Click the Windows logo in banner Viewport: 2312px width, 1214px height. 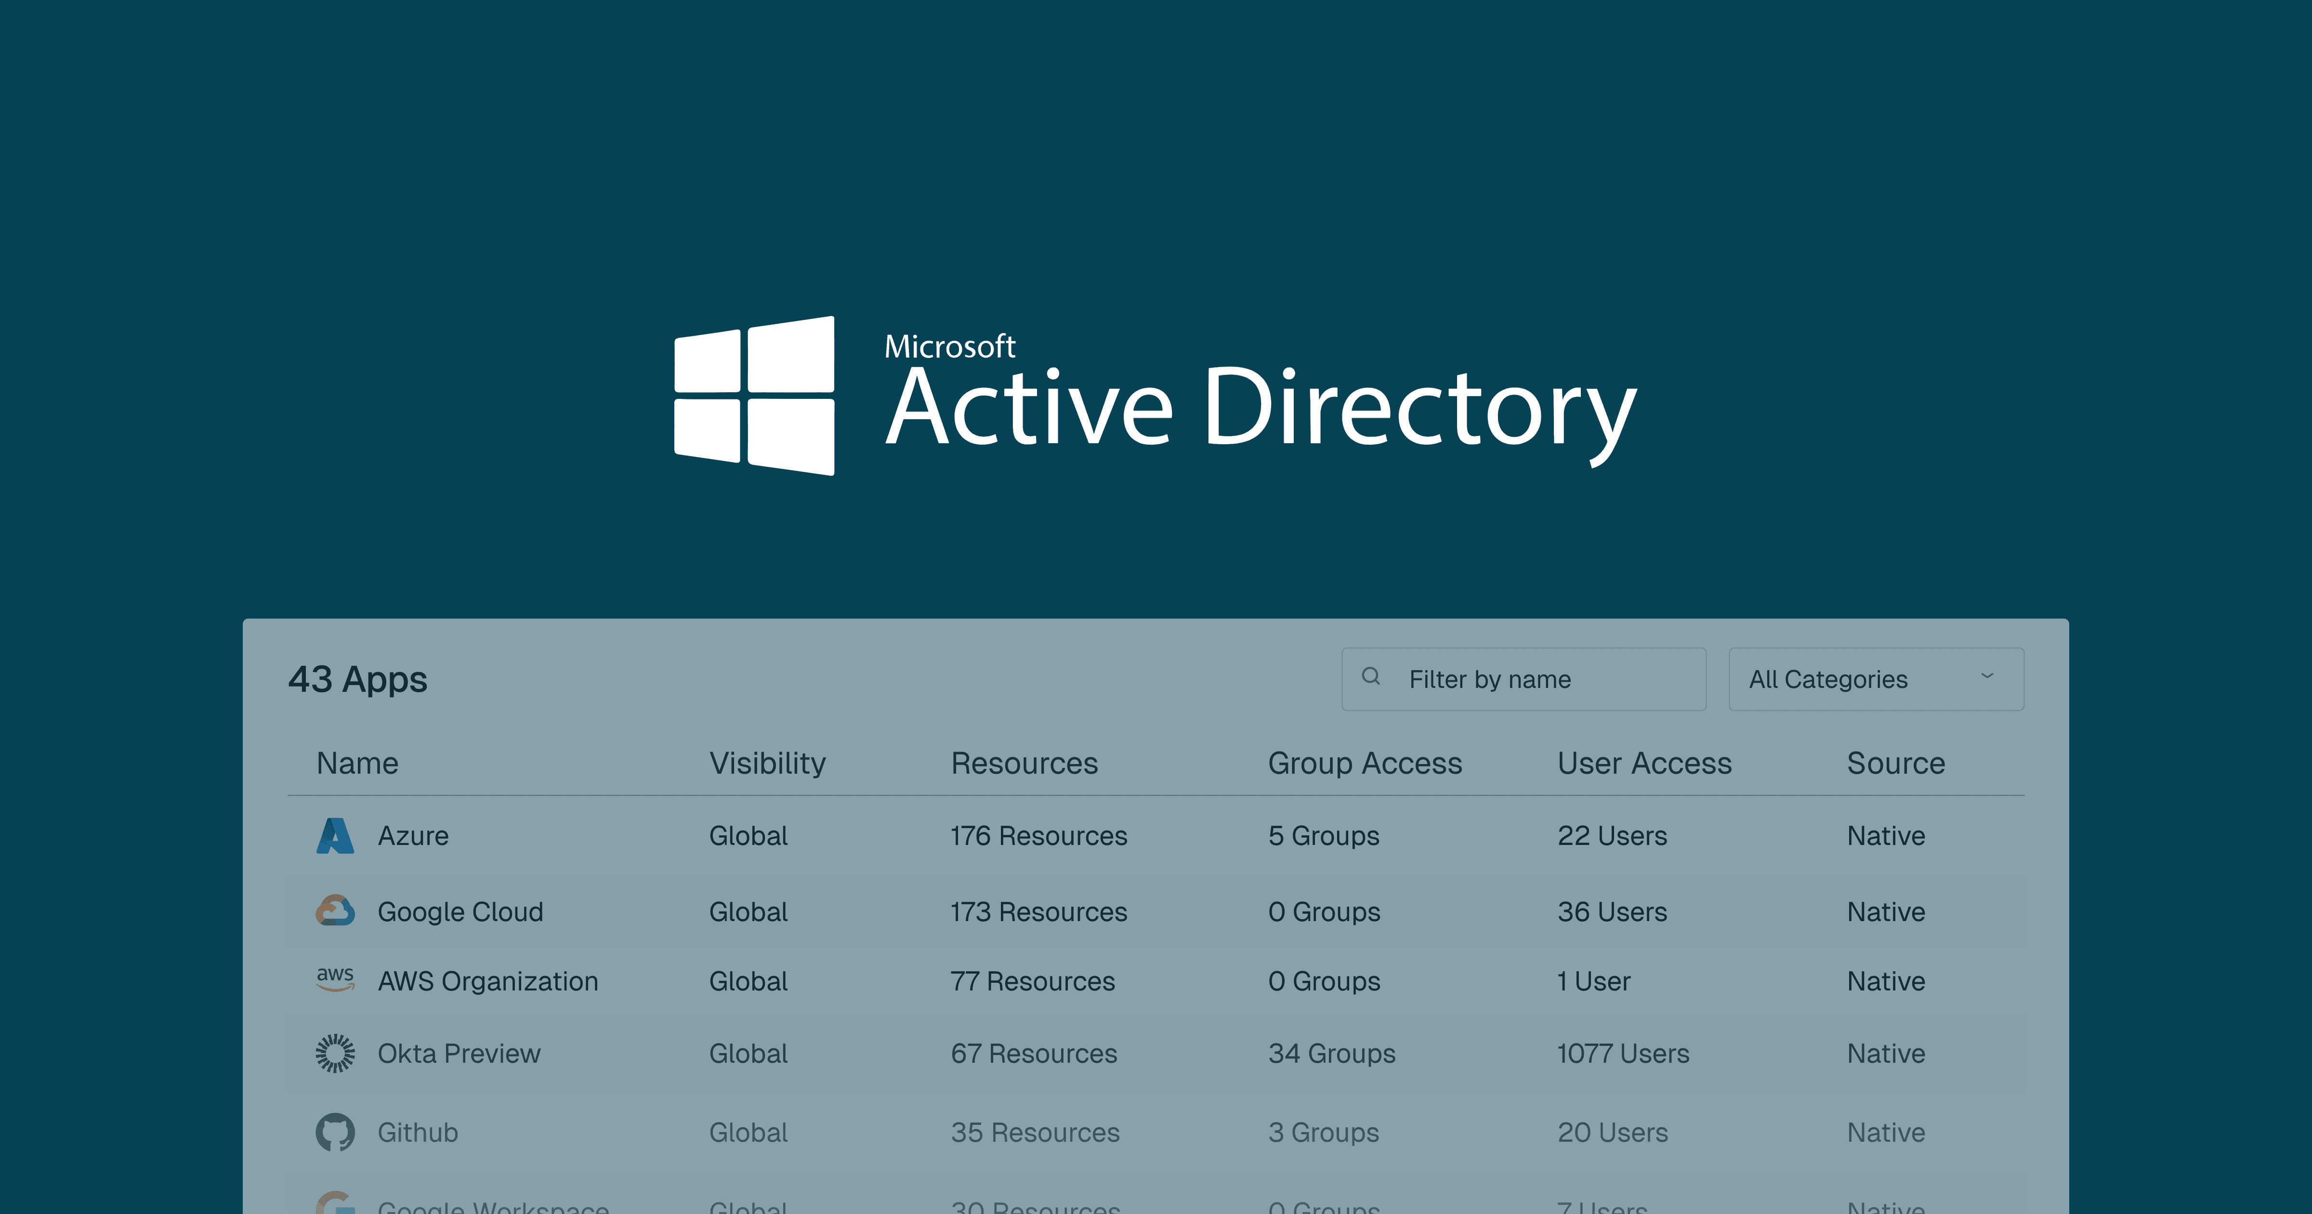click(x=755, y=396)
